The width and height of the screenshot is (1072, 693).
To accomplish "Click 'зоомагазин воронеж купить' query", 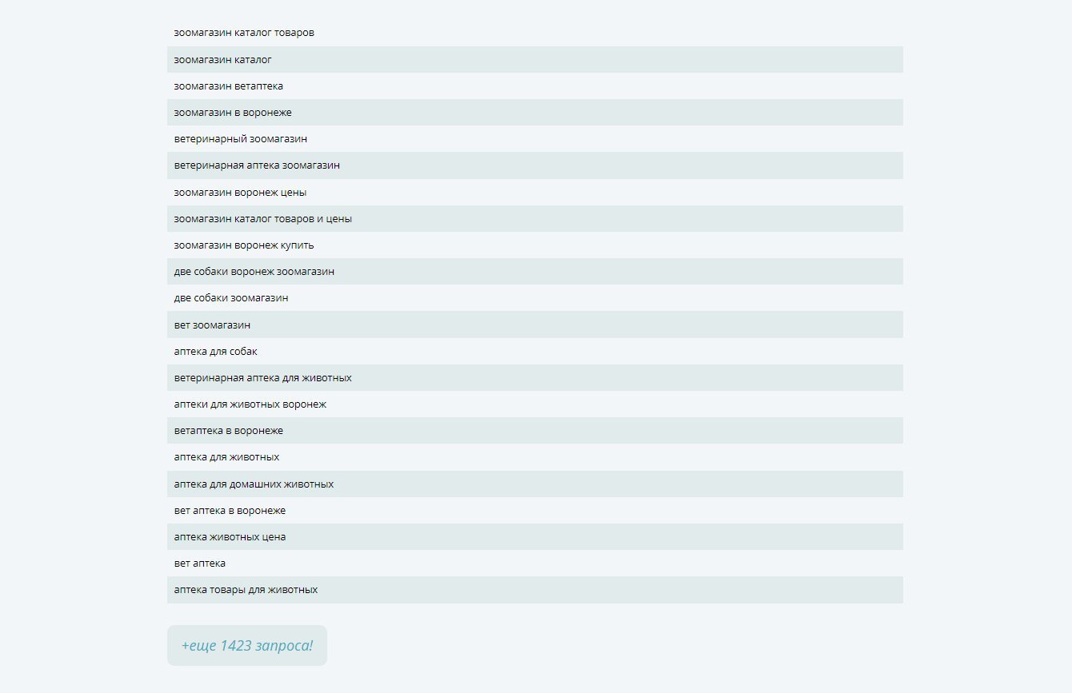I will click(535, 245).
